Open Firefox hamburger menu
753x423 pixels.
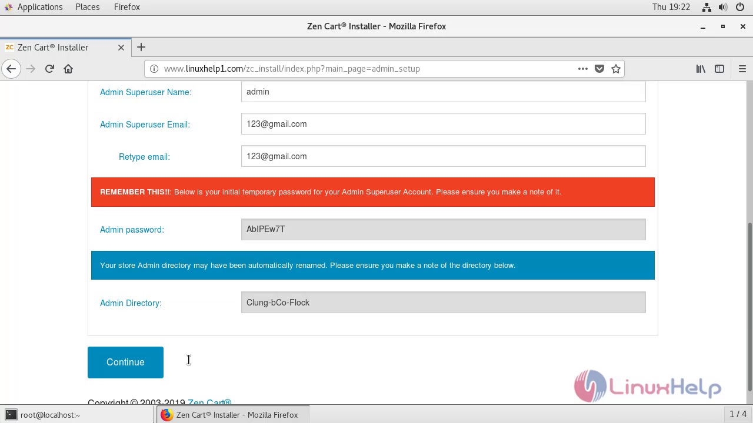pos(742,69)
